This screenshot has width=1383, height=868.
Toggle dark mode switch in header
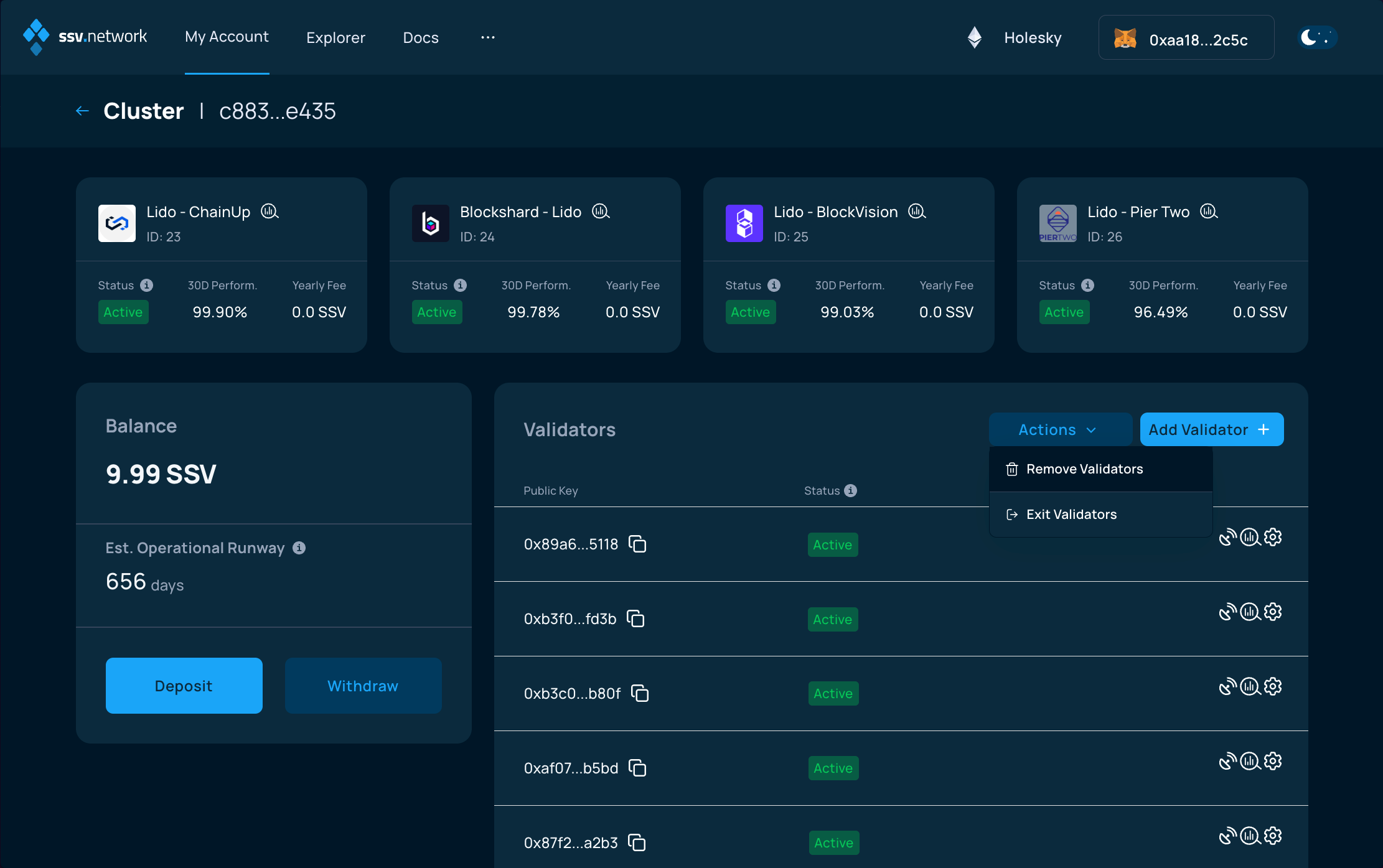click(1317, 37)
